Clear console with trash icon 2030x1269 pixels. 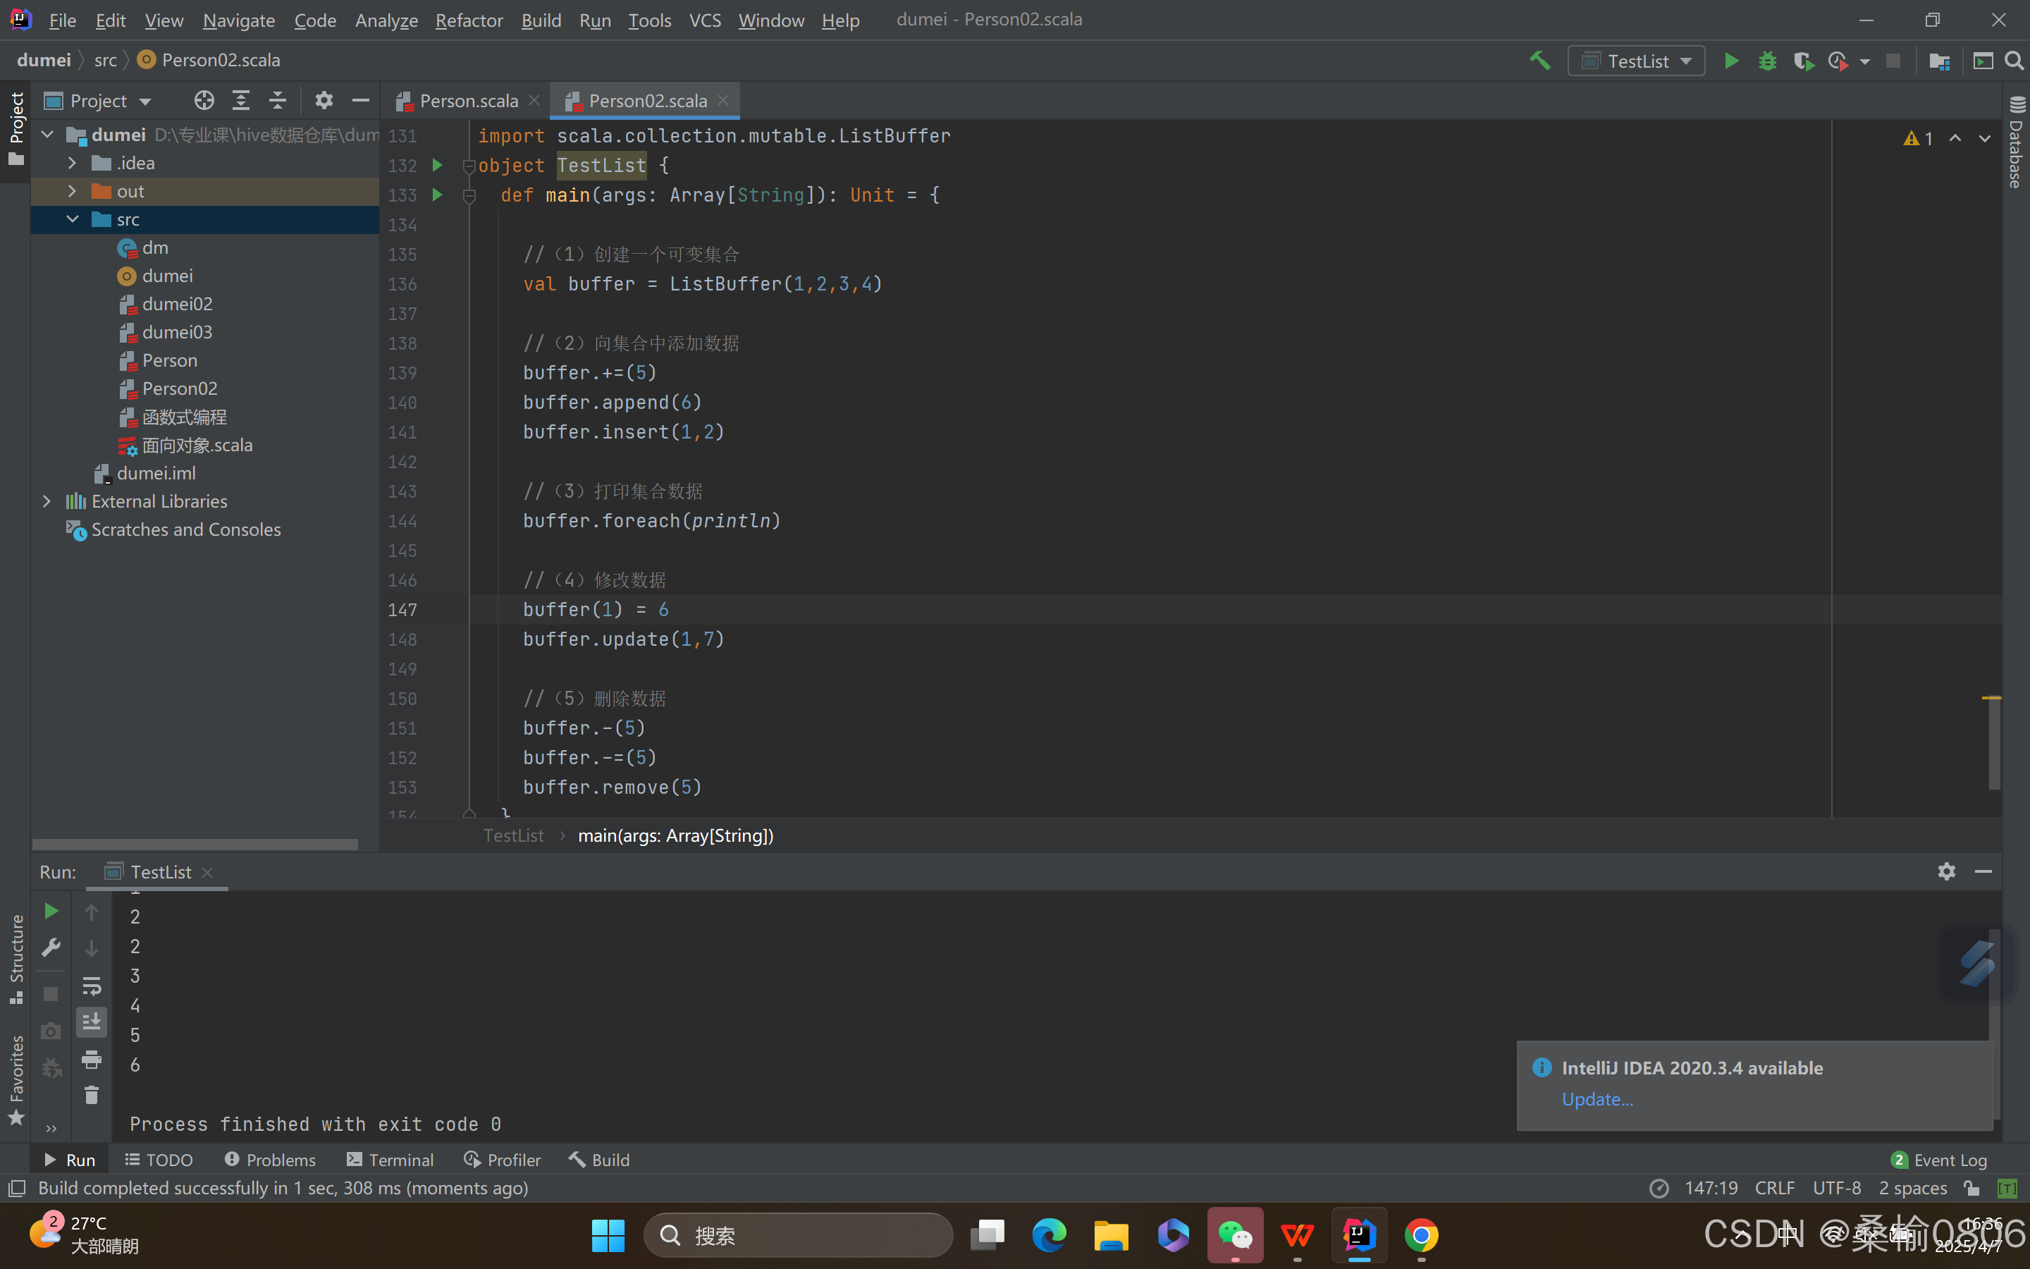point(92,1096)
